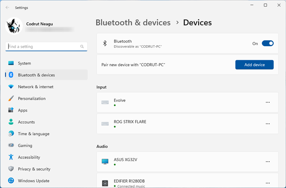The height and width of the screenshot is (188, 286).
Task: Turn off the Bluetooth toggle
Action: (267, 43)
